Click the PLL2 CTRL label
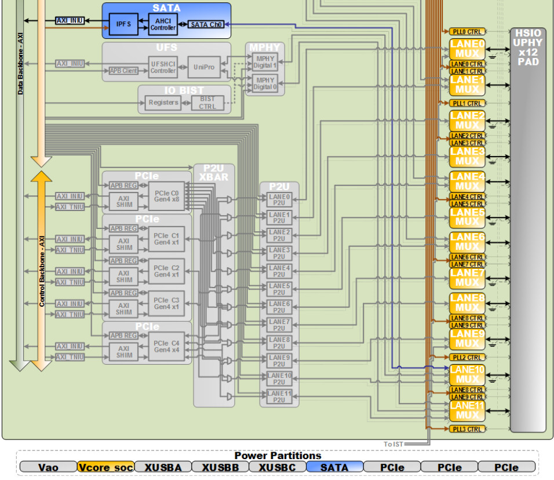Screen dimensions: 554x480 [467, 357]
